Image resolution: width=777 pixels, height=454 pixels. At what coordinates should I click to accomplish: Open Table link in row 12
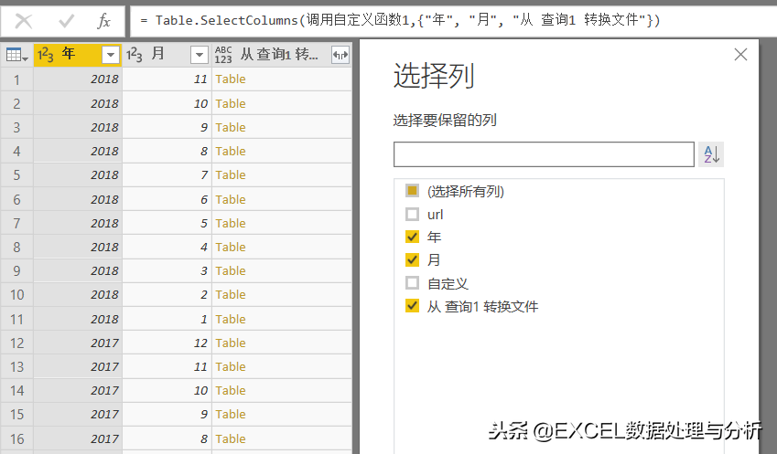tap(231, 343)
